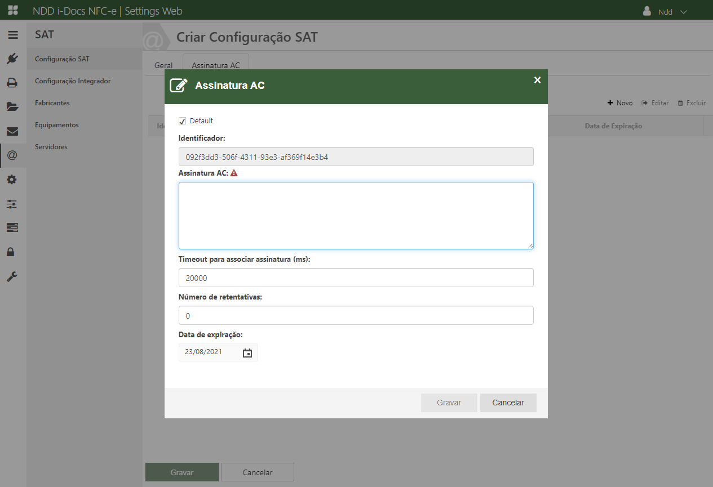713x487 pixels.
Task: Focus the Assinatura AC text area
Action: 356,216
